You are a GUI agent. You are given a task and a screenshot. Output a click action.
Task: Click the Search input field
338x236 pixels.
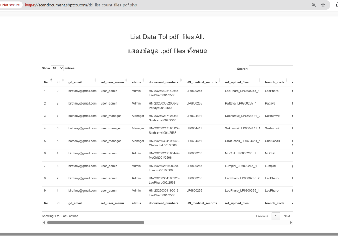[x=271, y=69]
